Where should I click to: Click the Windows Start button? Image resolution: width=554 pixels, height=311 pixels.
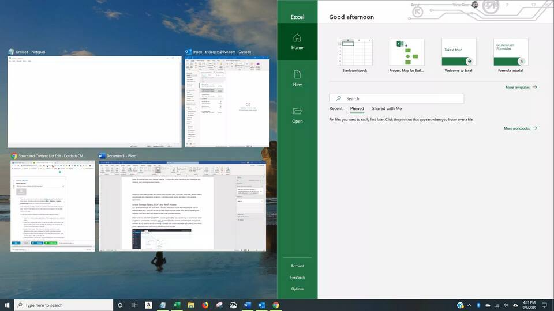click(x=7, y=305)
